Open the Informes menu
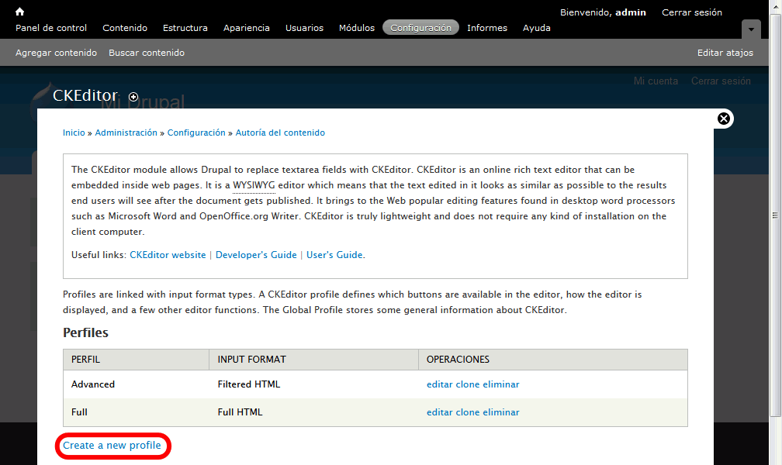This screenshot has width=782, height=465. [x=486, y=28]
